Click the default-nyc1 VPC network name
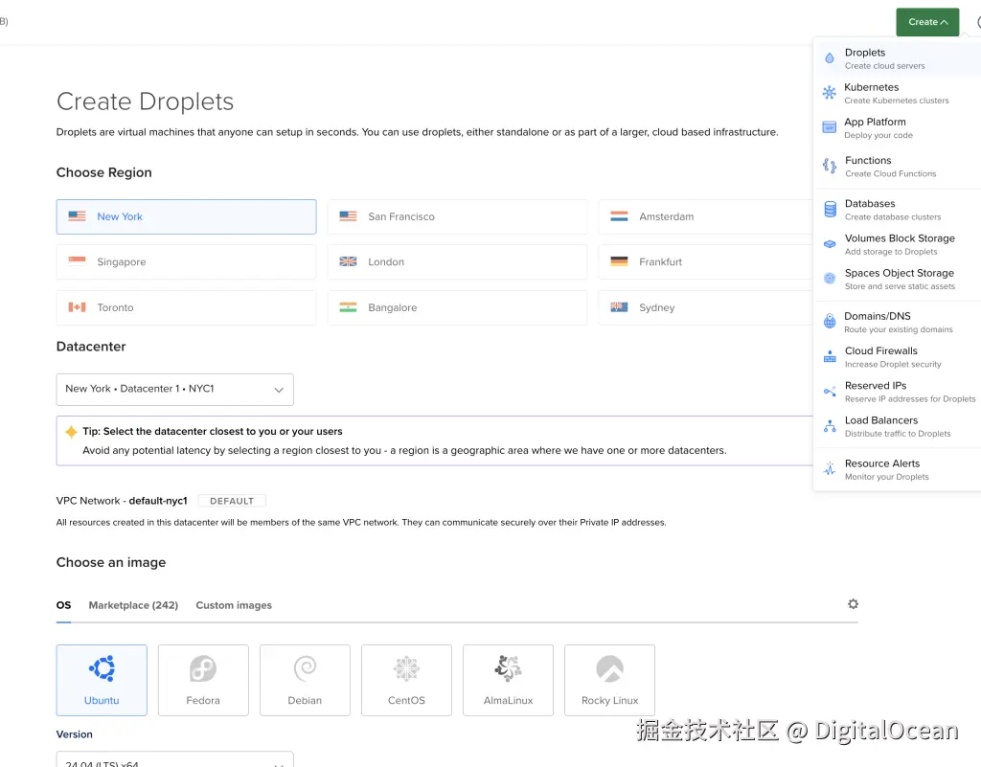The height and width of the screenshot is (767, 981). [x=158, y=501]
